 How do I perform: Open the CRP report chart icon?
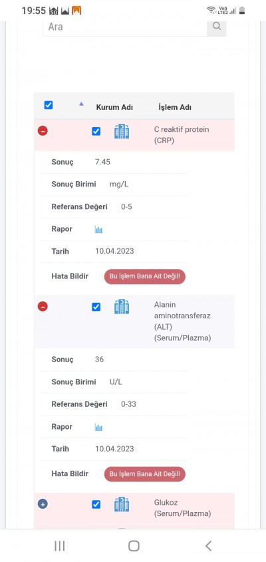pyautogui.click(x=99, y=229)
